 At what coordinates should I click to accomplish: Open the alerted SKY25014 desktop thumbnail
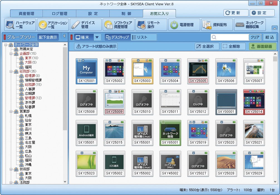254,102
